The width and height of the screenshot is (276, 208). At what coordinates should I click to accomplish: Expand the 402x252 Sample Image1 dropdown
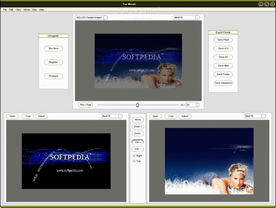[x=106, y=18]
